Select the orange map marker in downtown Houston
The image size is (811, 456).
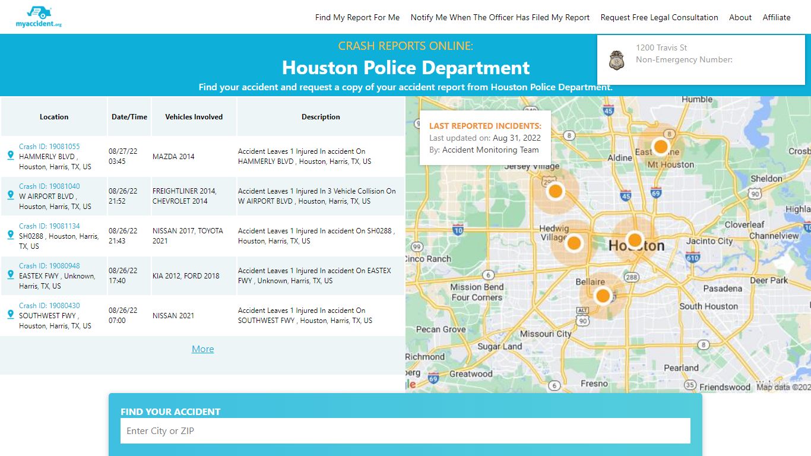635,240
